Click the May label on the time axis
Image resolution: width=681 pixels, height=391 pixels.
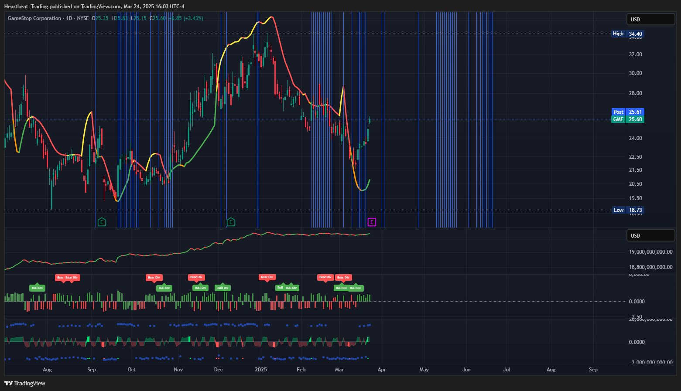[424, 370]
